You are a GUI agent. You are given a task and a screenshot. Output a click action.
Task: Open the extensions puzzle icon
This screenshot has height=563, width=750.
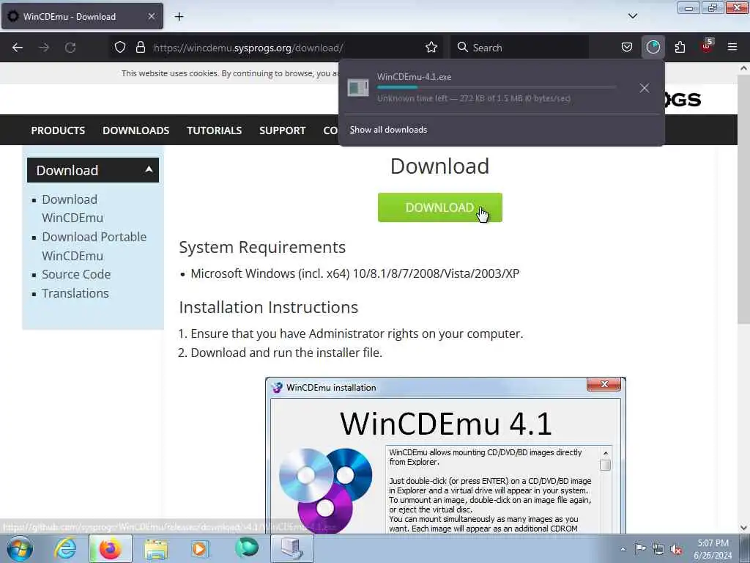(x=680, y=47)
